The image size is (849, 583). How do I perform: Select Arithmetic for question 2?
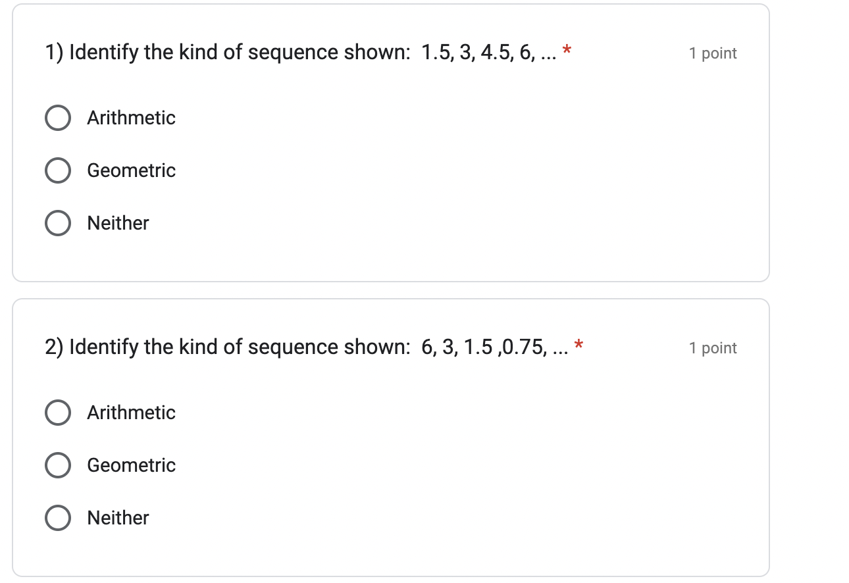click(58, 413)
